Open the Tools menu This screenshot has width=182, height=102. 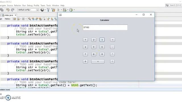point(49,5)
